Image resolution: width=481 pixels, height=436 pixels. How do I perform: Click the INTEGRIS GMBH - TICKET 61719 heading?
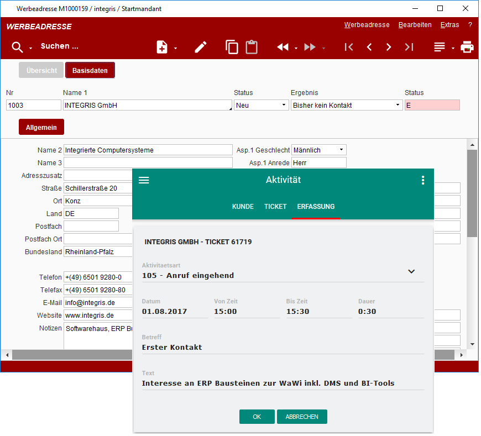[198, 242]
